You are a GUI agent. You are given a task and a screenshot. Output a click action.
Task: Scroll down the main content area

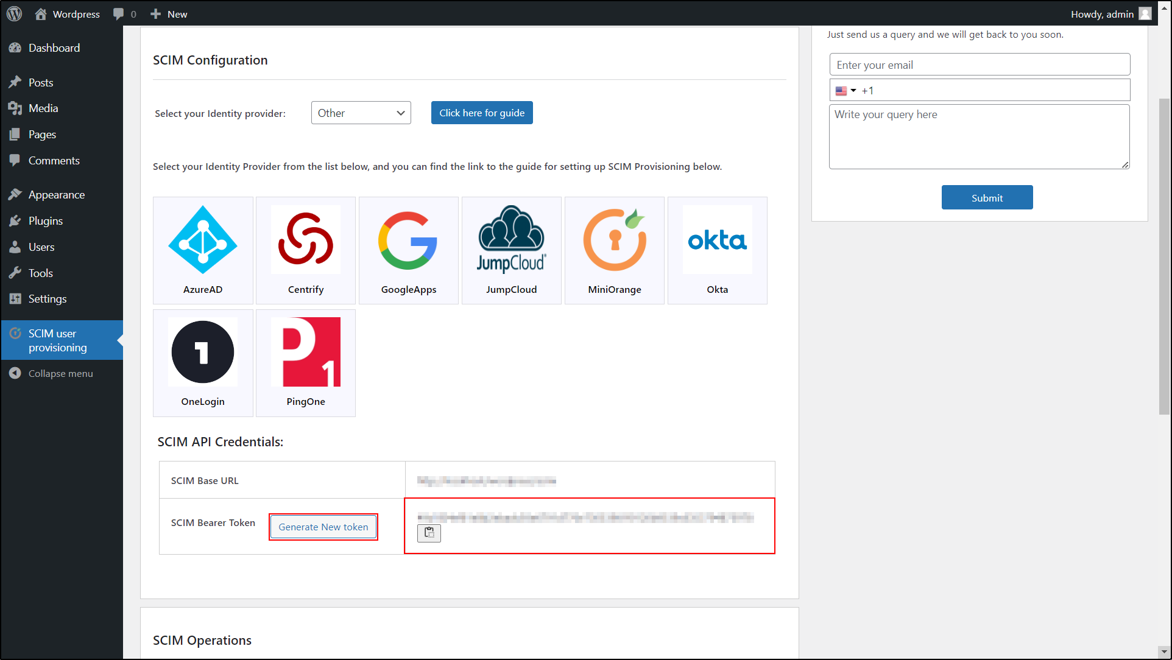[1165, 652]
